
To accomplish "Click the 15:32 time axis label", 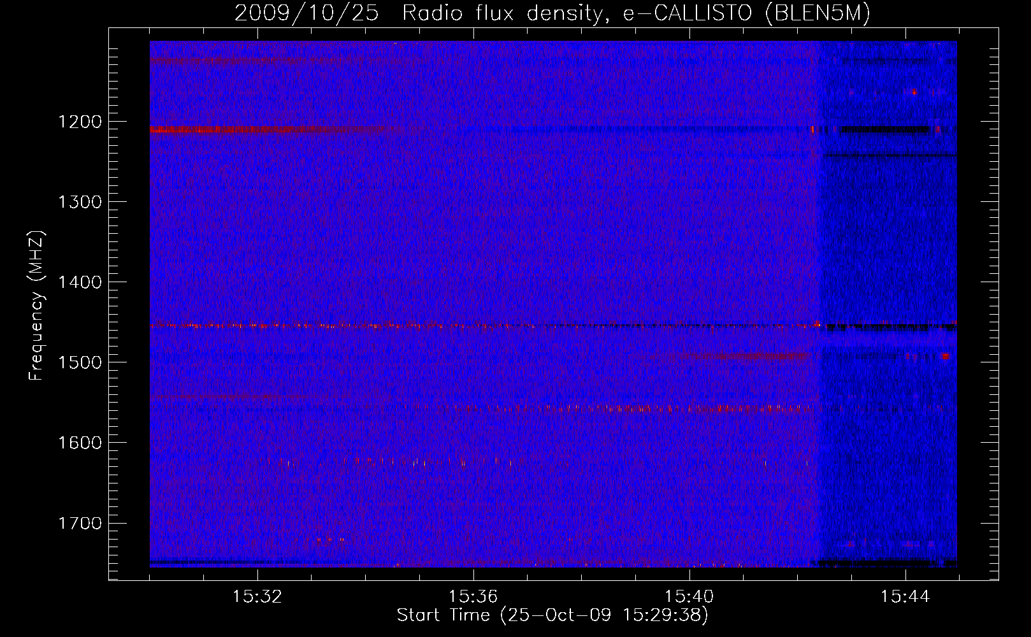I will tap(257, 597).
